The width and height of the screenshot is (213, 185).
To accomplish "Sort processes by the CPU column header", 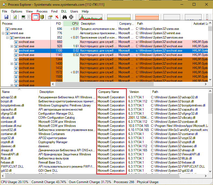I will point(71,24).
